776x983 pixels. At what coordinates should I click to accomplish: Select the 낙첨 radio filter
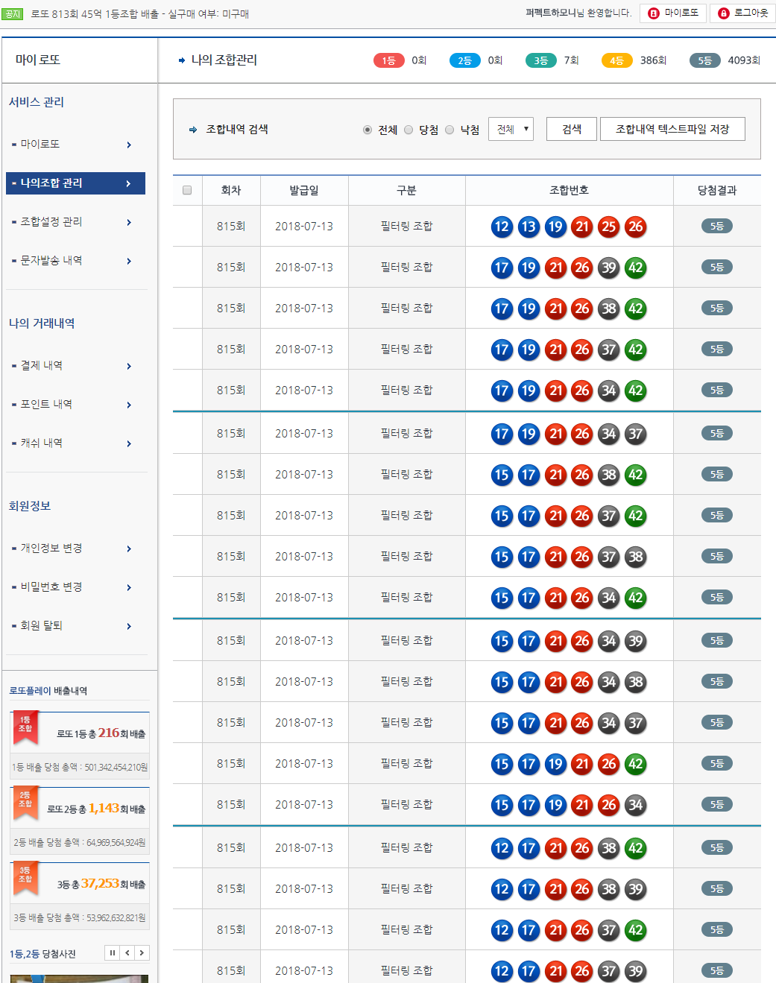tap(449, 130)
